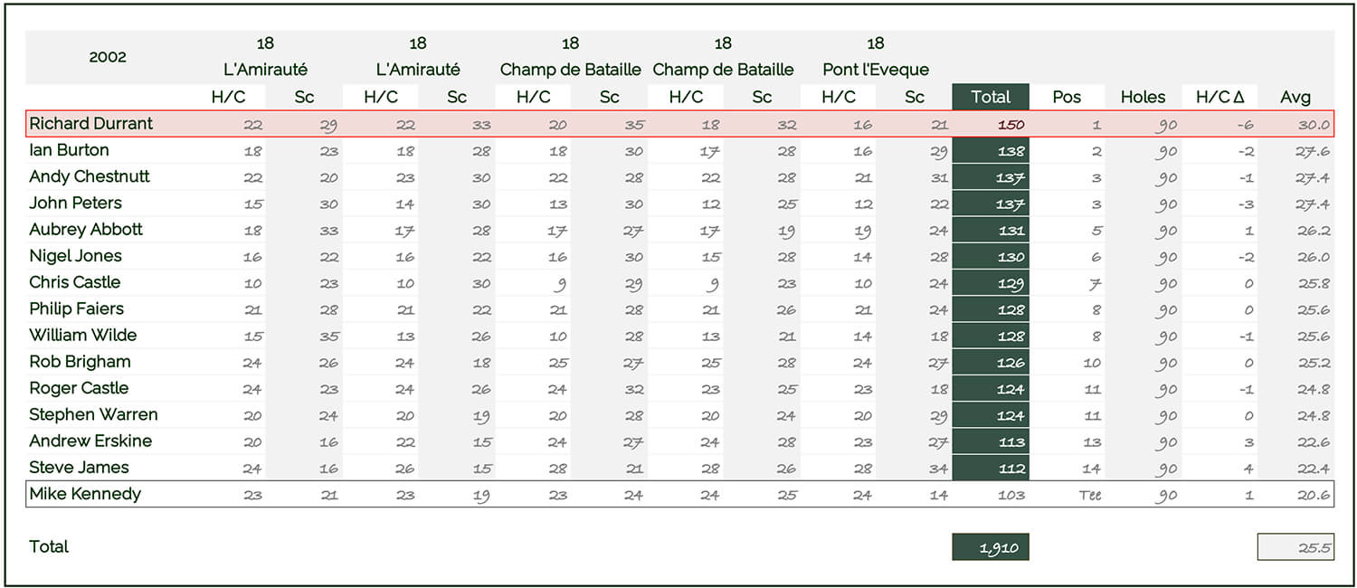Screen dimensions: 1357x588
Task: Click the 30.0 average for Richard Durrant
Action: pos(1314,125)
